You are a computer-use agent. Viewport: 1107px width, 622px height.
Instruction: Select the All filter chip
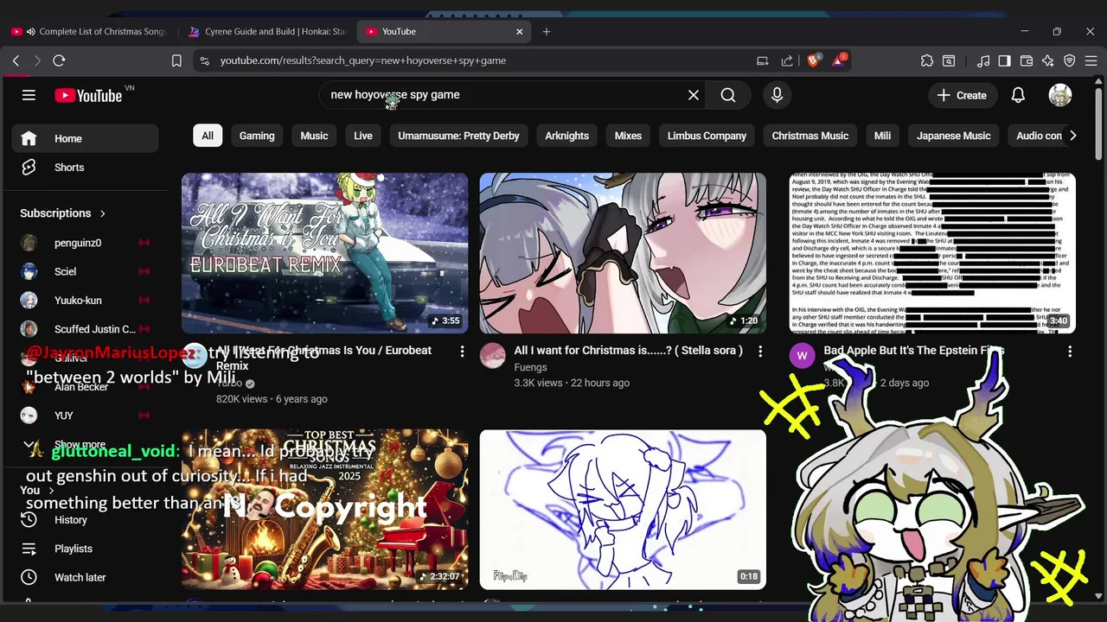tap(208, 136)
